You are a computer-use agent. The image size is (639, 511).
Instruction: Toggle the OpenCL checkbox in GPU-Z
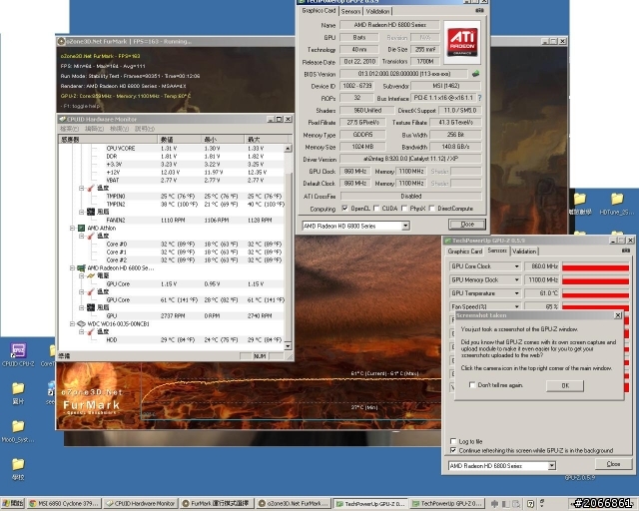pyautogui.click(x=344, y=209)
